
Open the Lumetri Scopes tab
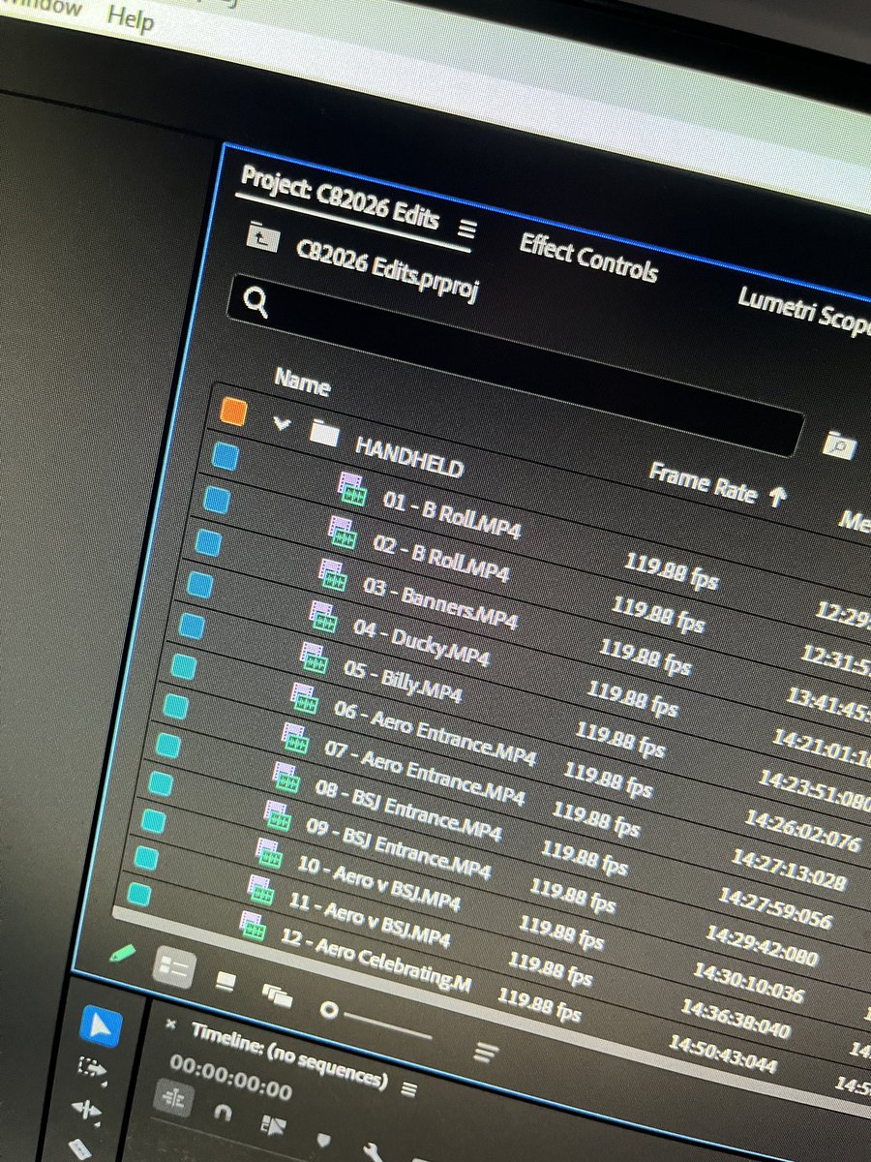(x=804, y=313)
